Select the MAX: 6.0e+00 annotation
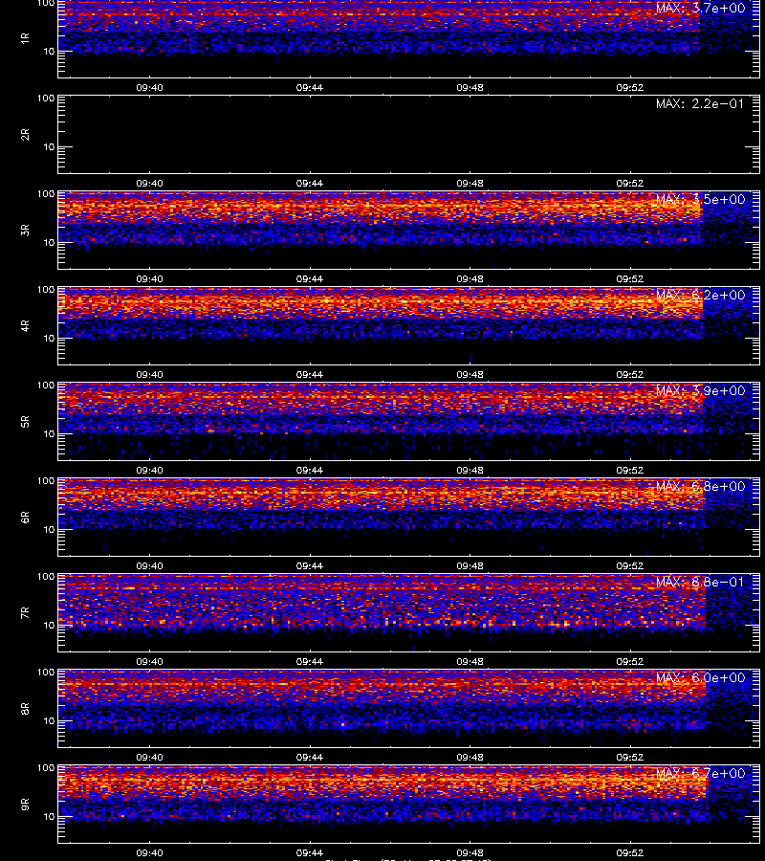This screenshot has height=861, width=765. [700, 677]
